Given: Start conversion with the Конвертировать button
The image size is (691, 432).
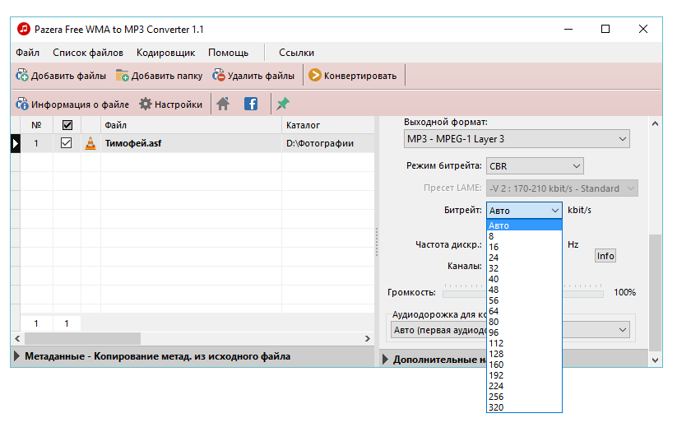Looking at the screenshot, I should pos(353,76).
